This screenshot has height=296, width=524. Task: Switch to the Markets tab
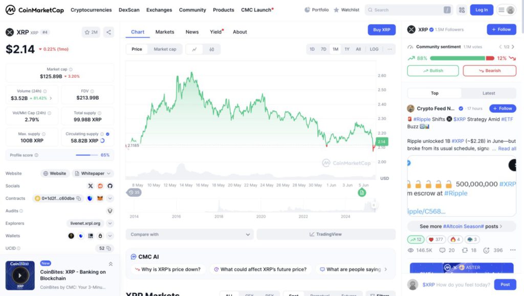click(x=165, y=32)
